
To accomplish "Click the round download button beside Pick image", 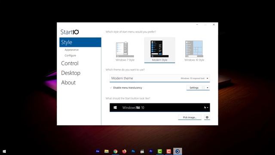I will coord(207,118).
